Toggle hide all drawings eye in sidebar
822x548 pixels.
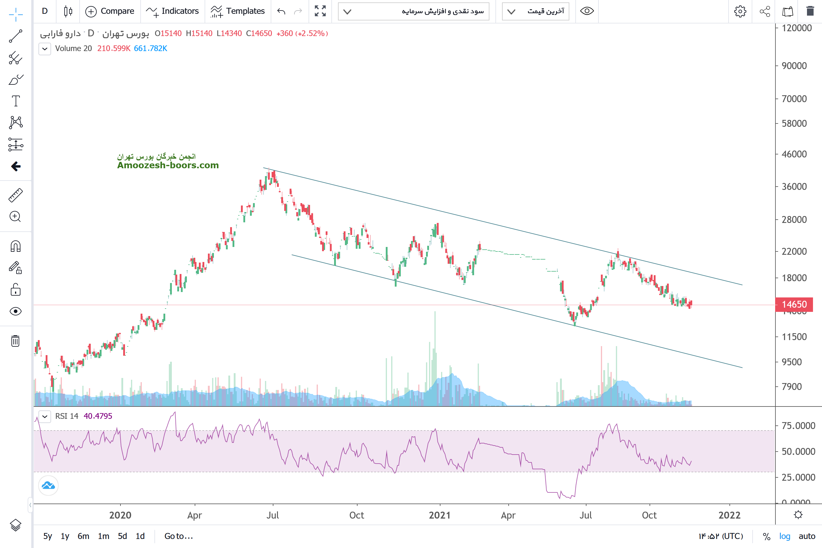point(15,311)
